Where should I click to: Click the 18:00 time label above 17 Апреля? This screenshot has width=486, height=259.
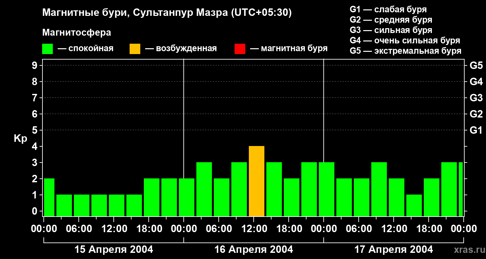(x=429, y=229)
